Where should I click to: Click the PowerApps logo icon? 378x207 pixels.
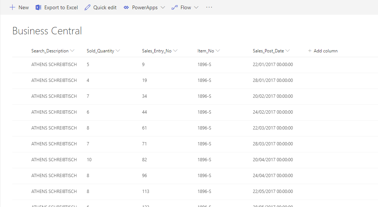point(126,7)
